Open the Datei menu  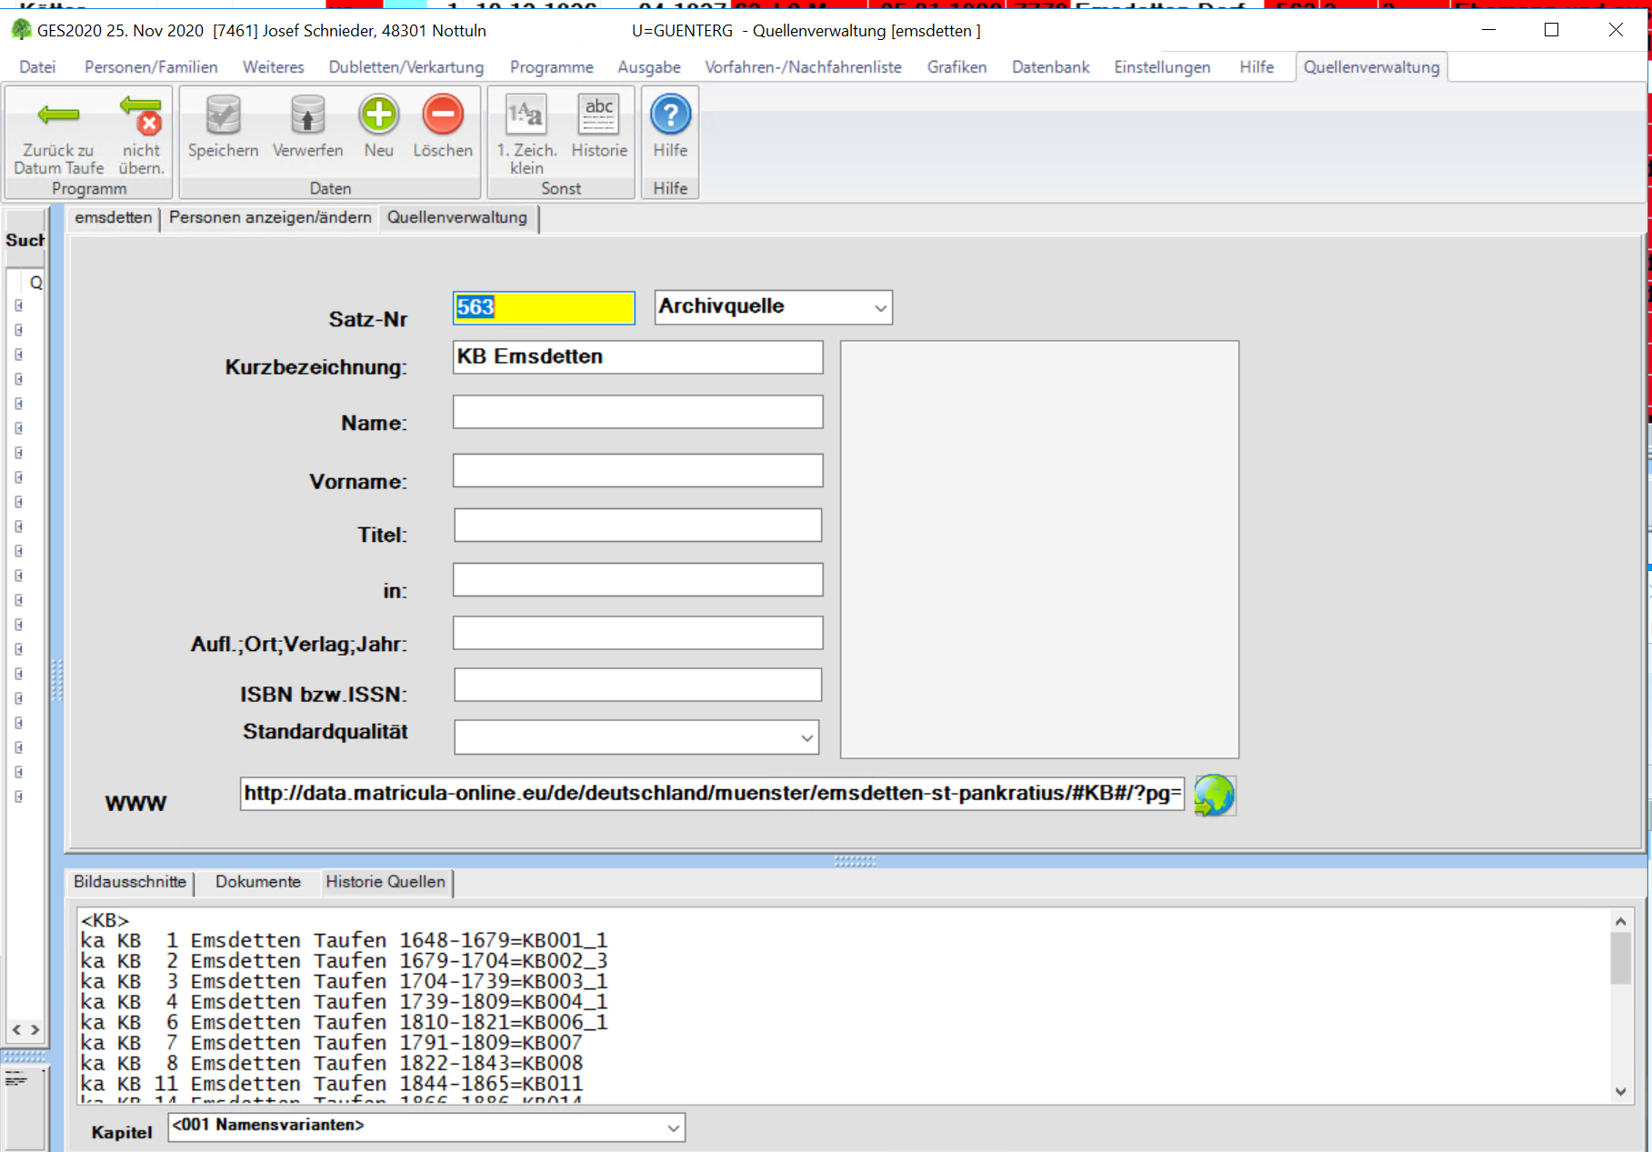click(x=37, y=67)
